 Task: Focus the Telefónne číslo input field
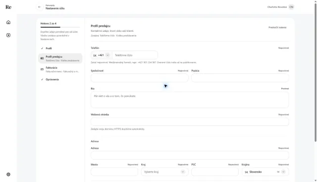click(135, 55)
